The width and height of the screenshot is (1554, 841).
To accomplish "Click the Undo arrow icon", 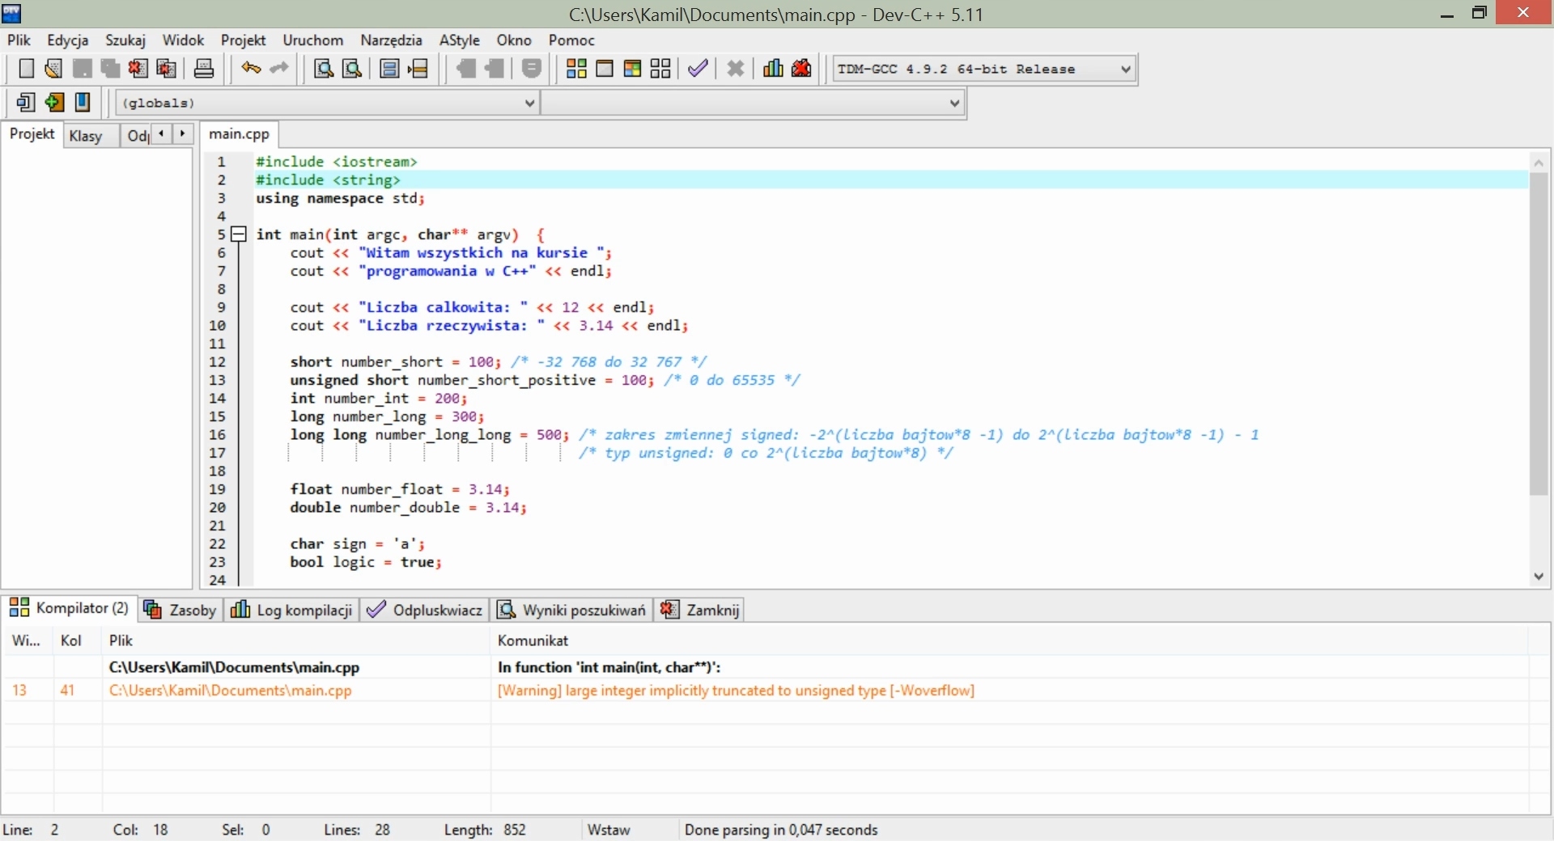I will 251,69.
